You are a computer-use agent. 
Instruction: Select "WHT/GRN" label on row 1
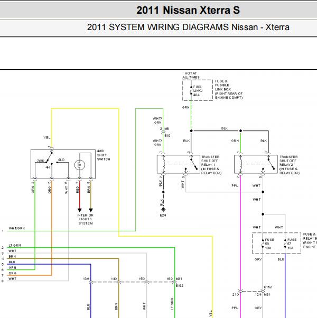(16, 228)
